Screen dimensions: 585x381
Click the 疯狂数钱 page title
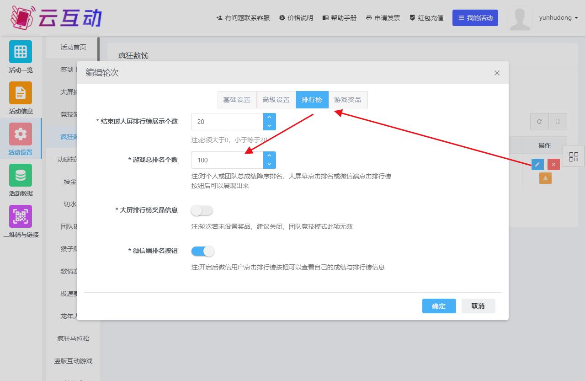tap(133, 56)
